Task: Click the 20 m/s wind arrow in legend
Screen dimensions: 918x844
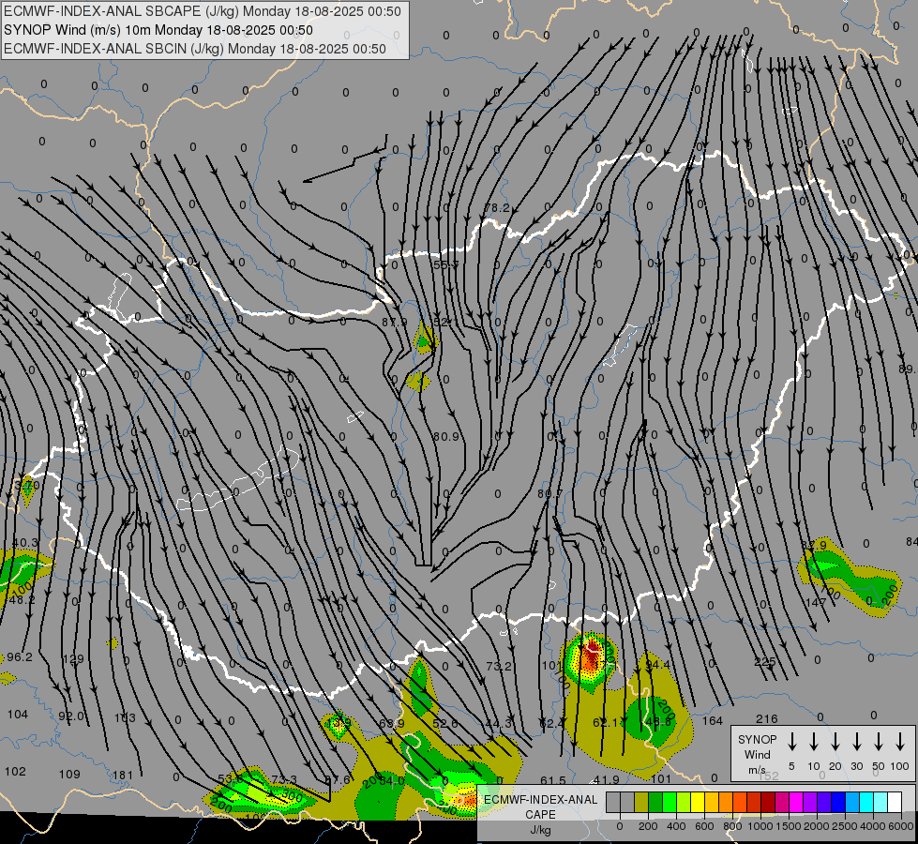Action: 835,742
